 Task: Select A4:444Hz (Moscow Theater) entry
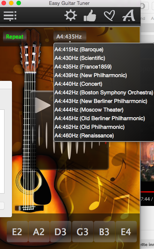pyautogui.click(x=89, y=110)
